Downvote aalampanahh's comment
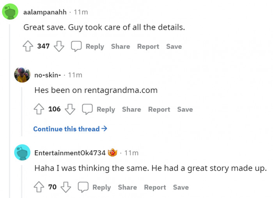This screenshot has width=273, height=198. point(58,46)
